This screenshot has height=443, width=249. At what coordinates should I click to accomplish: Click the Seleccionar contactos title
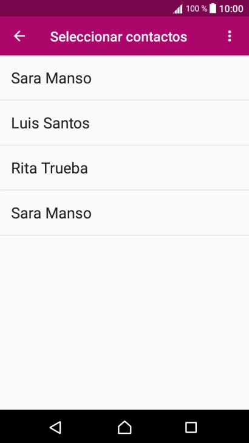[118, 37]
